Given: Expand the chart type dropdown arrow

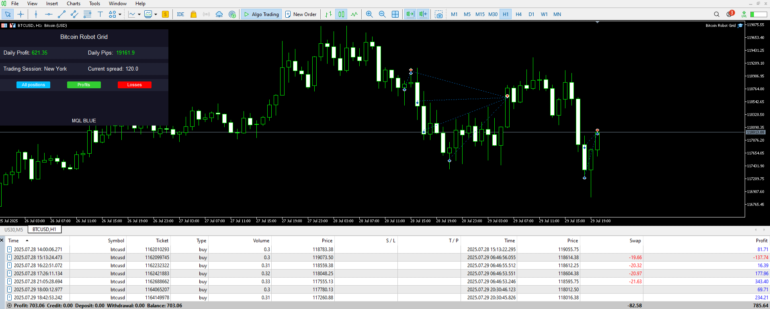Looking at the screenshot, I should pyautogui.click(x=139, y=14).
